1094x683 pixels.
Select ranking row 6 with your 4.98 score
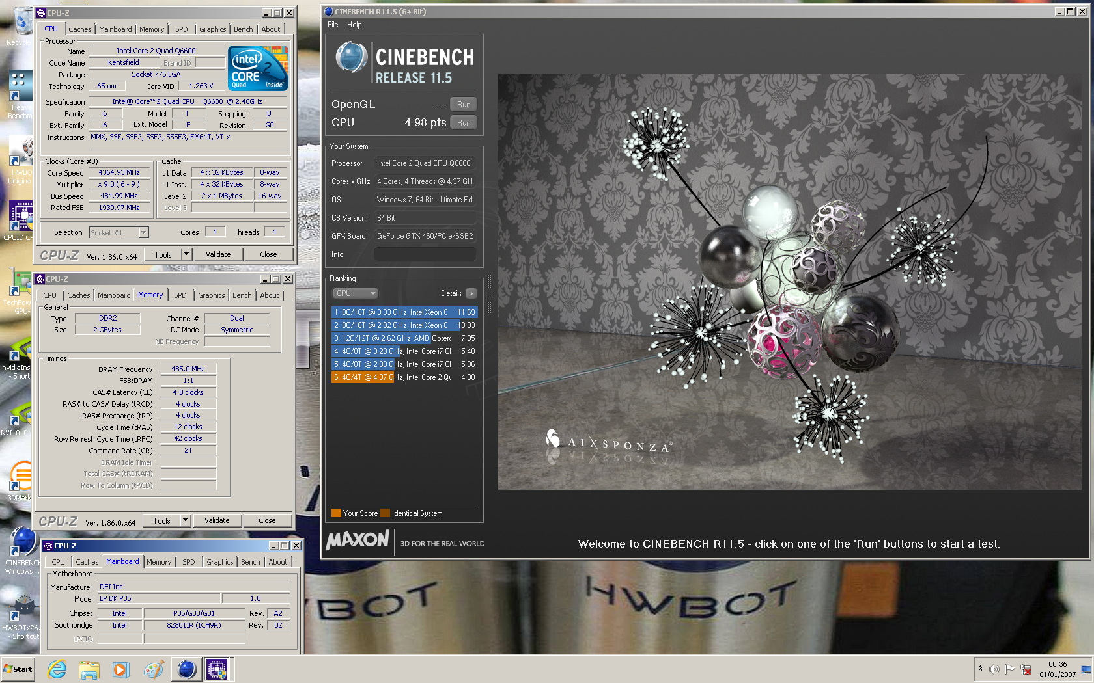pos(404,377)
